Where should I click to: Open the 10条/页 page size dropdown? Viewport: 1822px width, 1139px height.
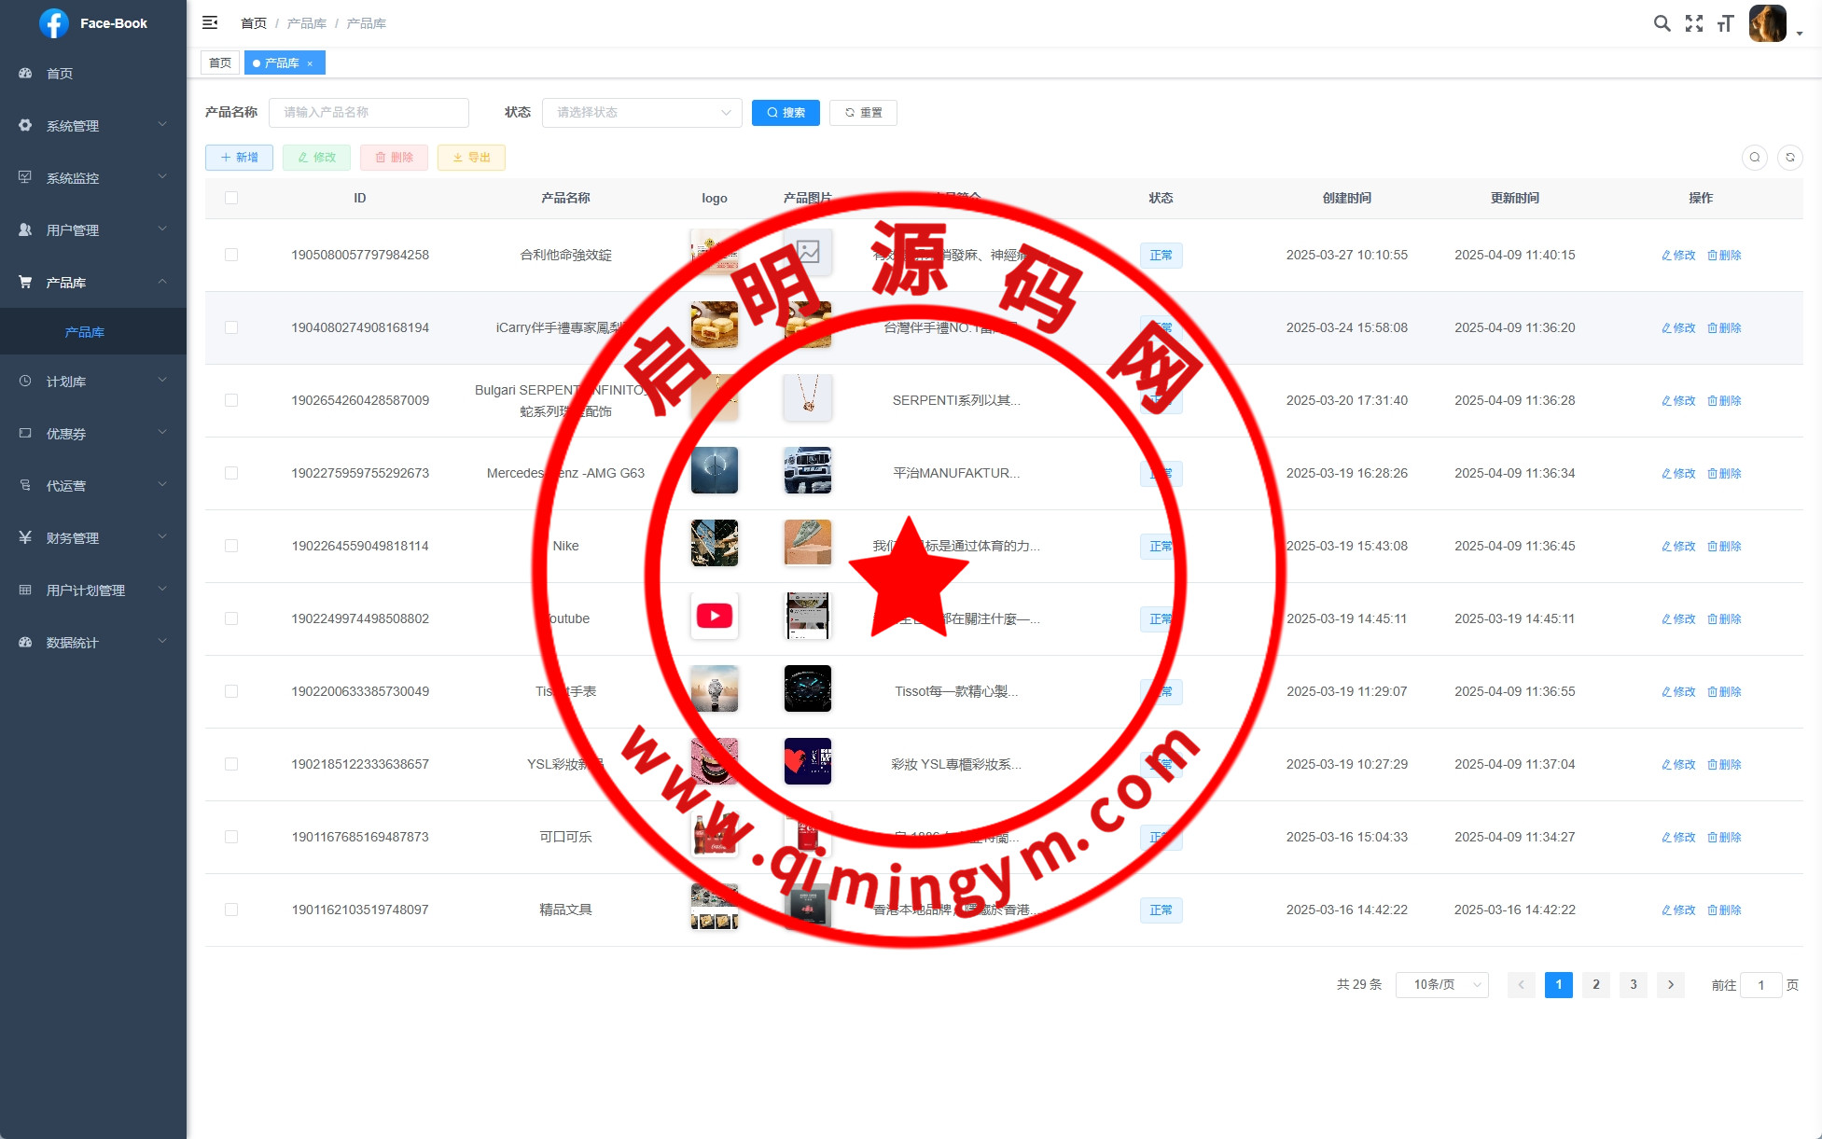click(x=1441, y=985)
